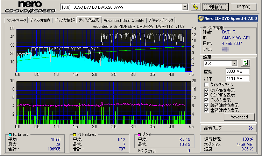Click the recorded with PIONEER DVD-RW text

pyautogui.click(x=139, y=26)
